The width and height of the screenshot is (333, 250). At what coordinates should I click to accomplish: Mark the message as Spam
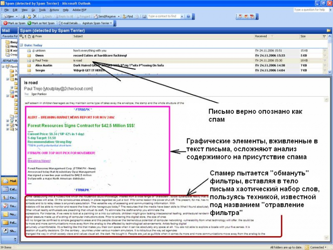point(14,23)
